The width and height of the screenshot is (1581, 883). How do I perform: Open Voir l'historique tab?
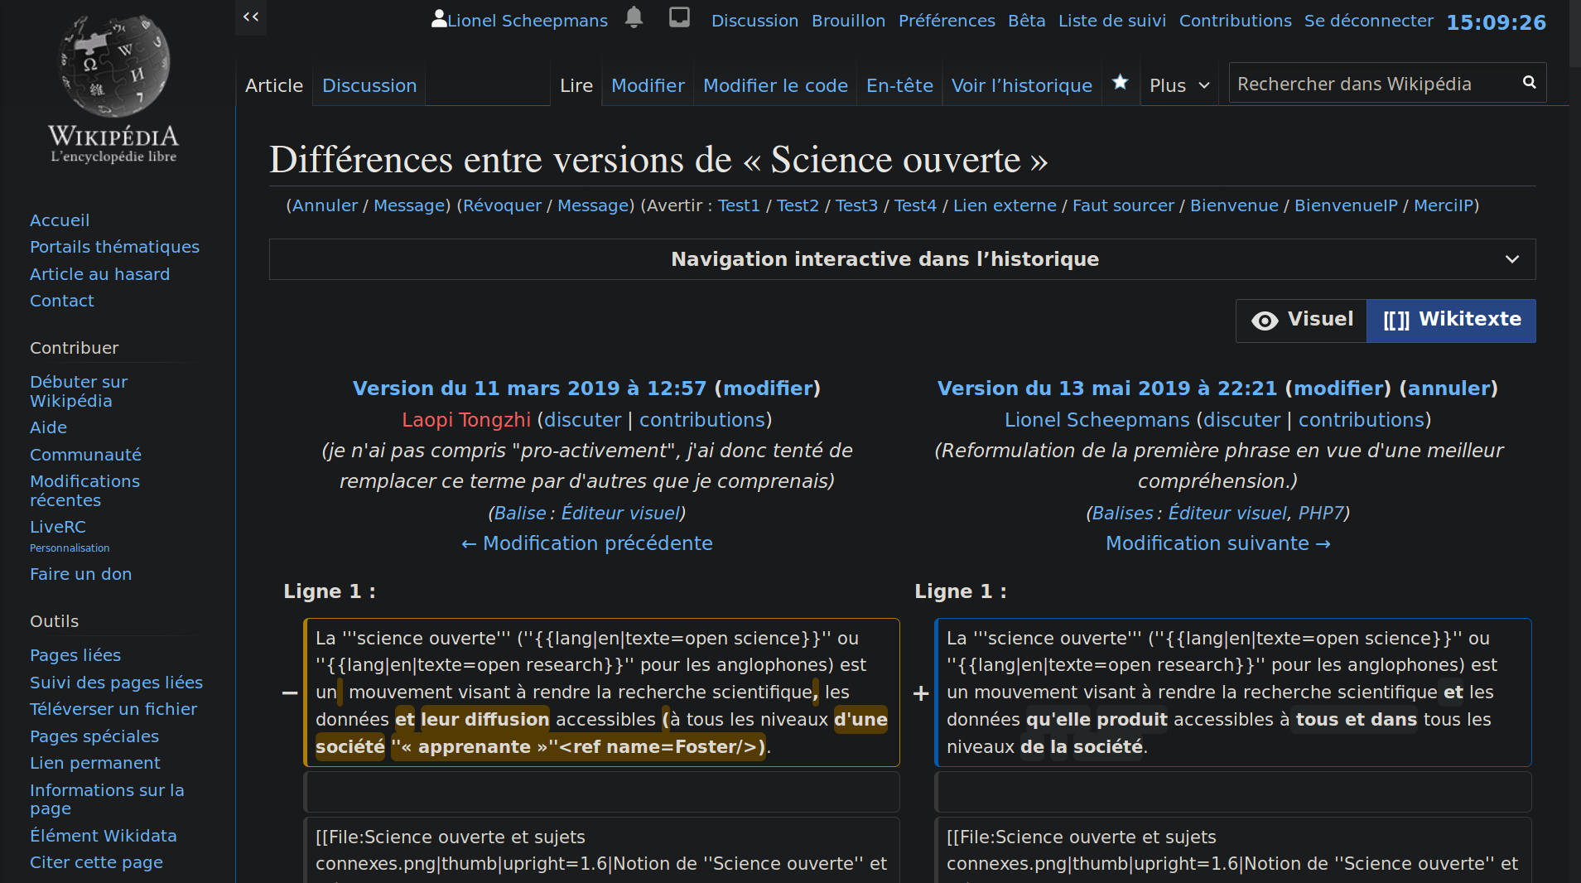[1021, 85]
